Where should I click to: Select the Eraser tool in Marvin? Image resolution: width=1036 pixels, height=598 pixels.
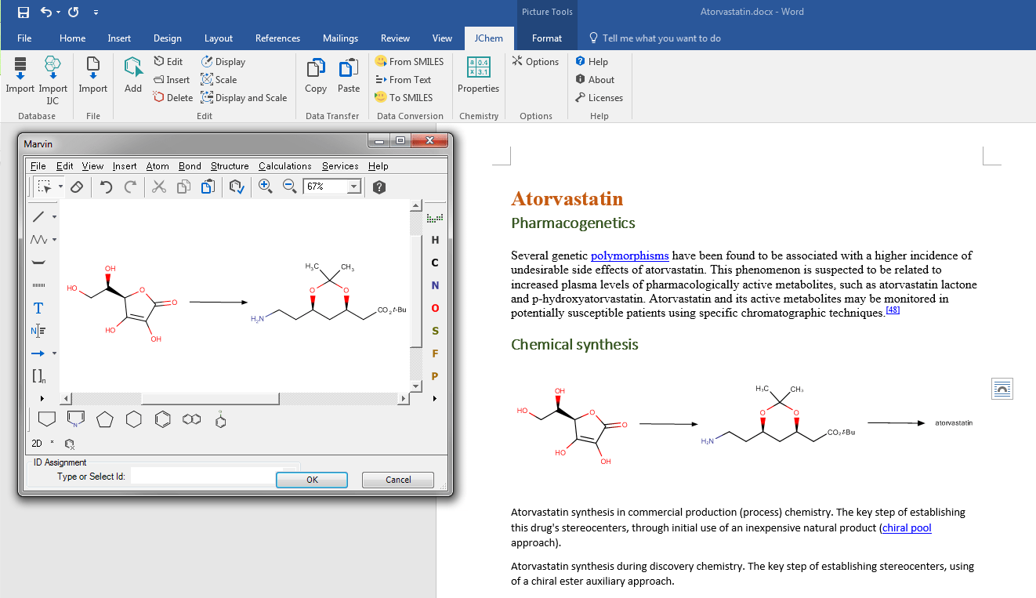click(76, 187)
